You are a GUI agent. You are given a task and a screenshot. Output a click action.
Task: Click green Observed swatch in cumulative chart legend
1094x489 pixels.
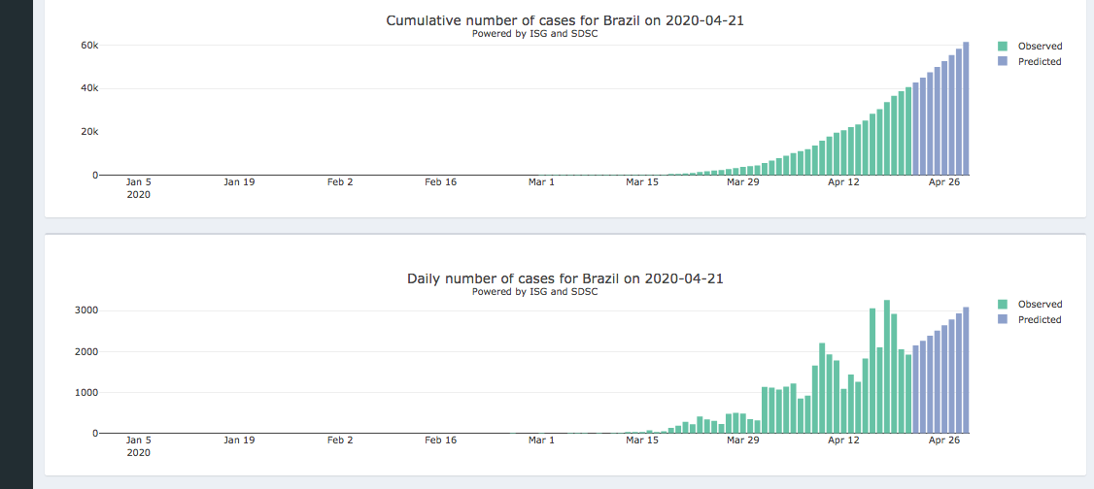[1004, 46]
